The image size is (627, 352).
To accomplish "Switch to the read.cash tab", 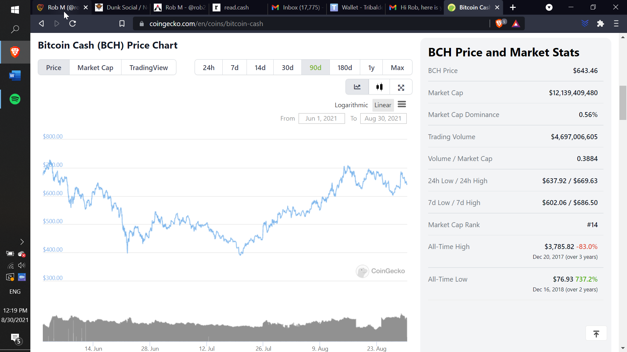I will pyautogui.click(x=238, y=7).
